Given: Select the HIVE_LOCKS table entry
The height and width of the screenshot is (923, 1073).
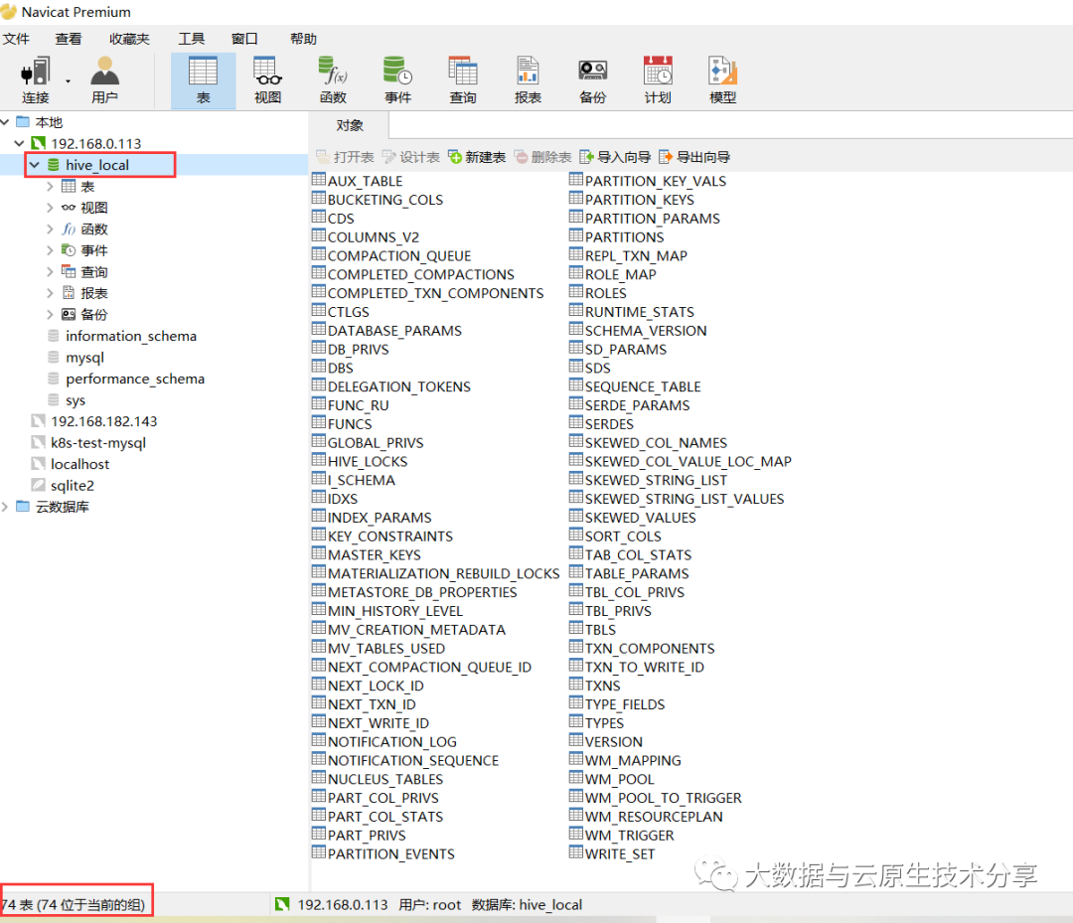Looking at the screenshot, I should click(x=360, y=461).
